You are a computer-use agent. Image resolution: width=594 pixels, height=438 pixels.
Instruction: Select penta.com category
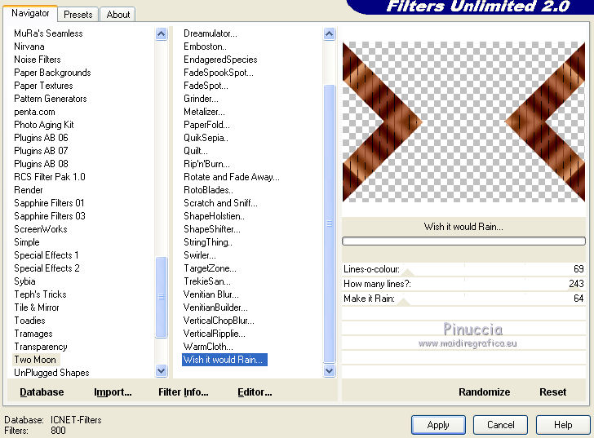click(x=34, y=112)
